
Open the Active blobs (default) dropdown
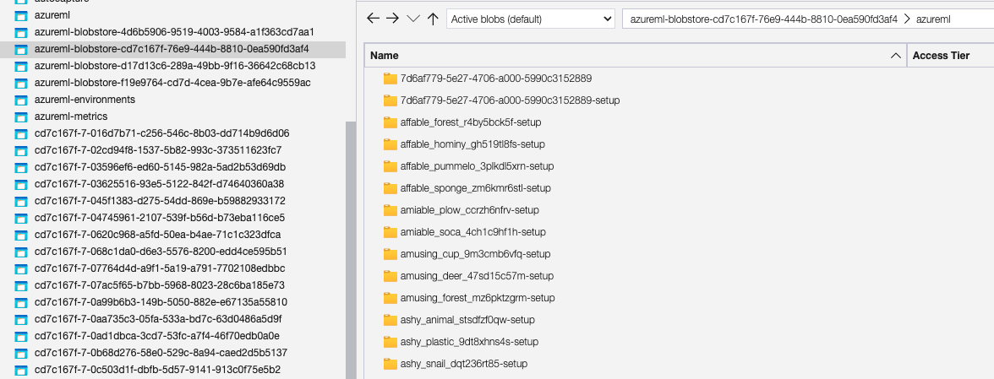pos(531,19)
